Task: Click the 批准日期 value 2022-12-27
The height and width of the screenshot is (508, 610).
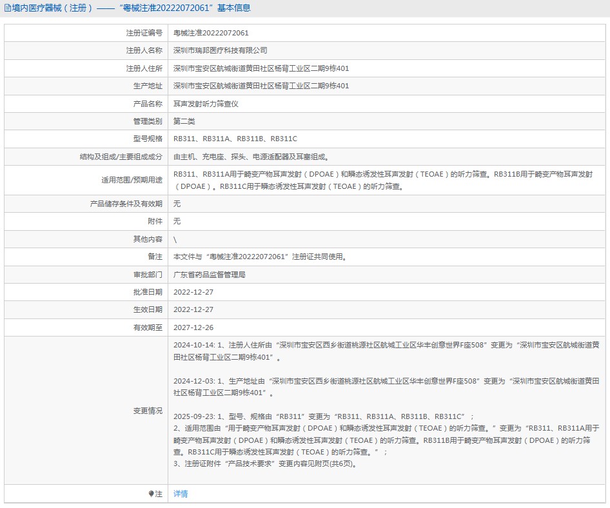Action: click(193, 292)
